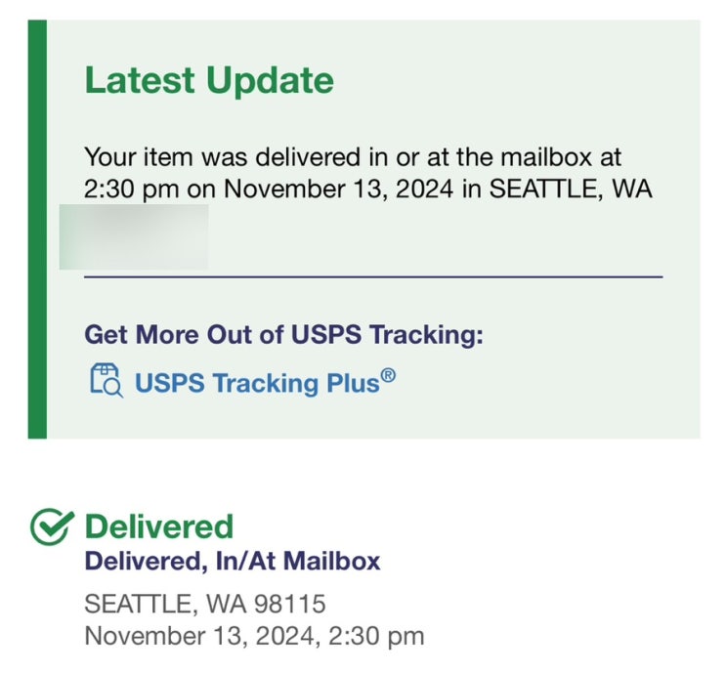Select the 'Delivered, In/At Mailbox' status text
Image resolution: width=726 pixels, height=673 pixels.
[233, 562]
